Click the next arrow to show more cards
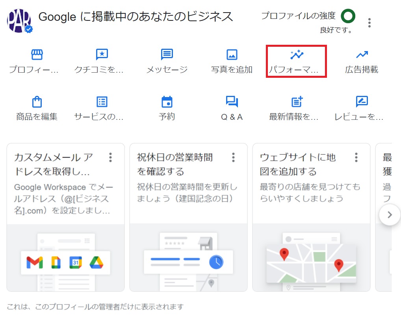401x317 pixels. click(390, 215)
